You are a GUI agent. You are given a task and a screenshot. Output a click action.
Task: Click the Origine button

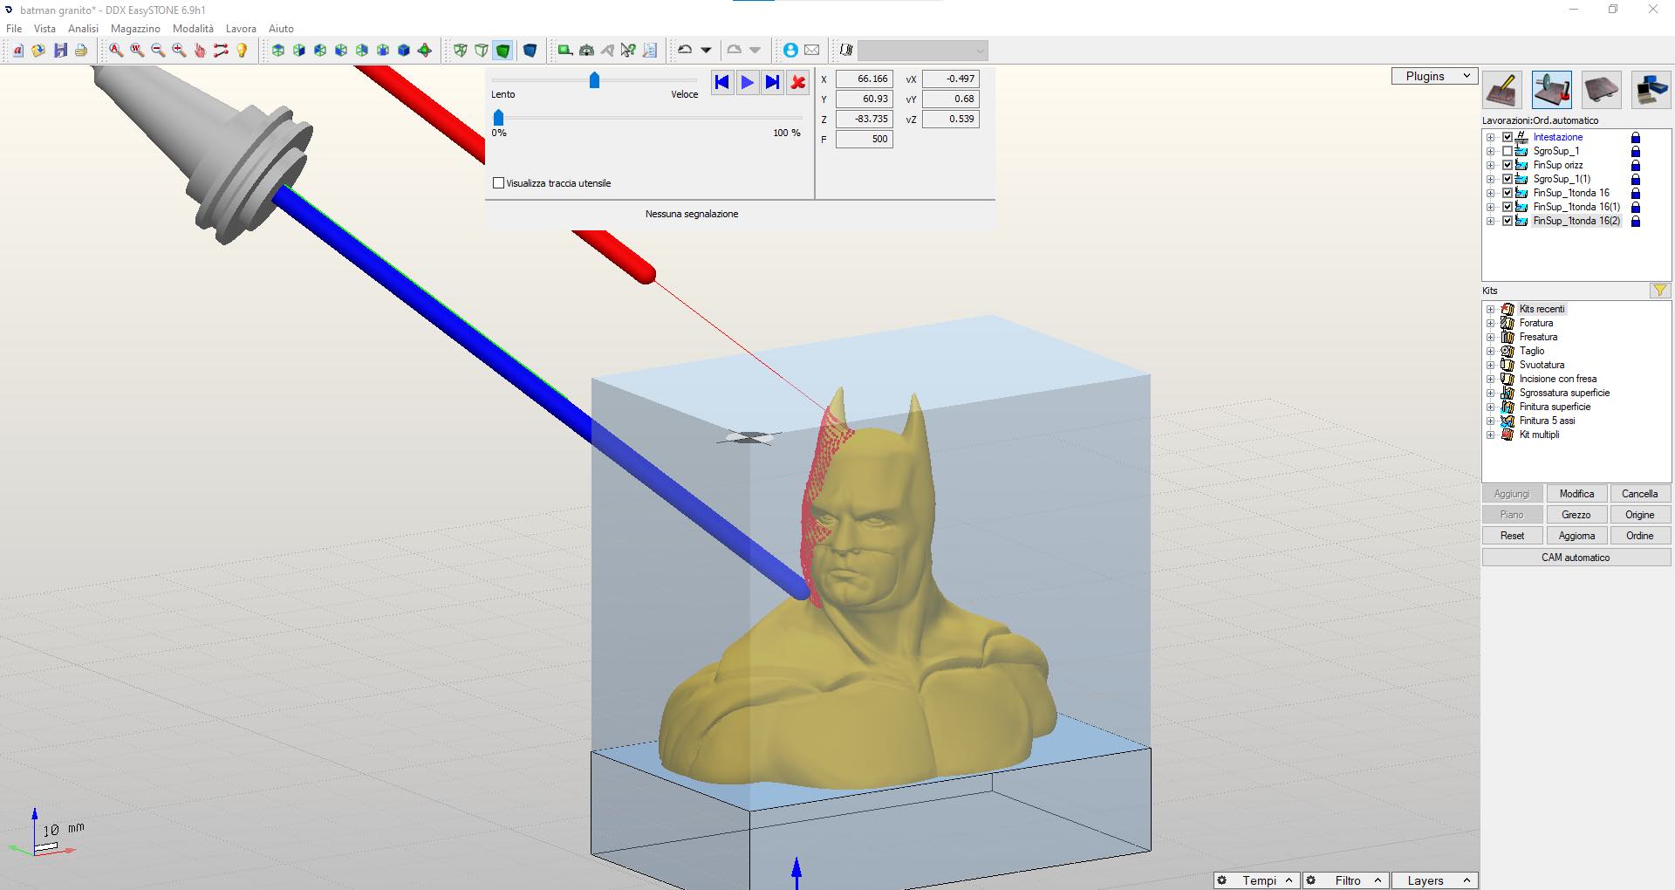click(1639, 515)
